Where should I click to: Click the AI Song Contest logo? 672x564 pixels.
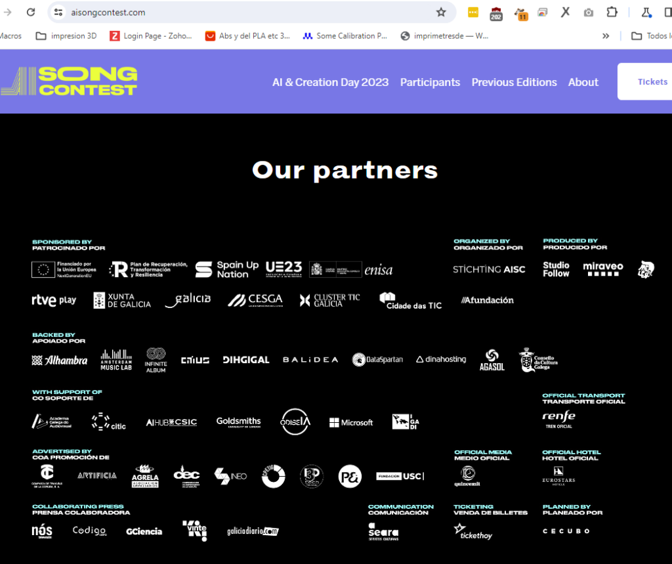[x=69, y=81]
